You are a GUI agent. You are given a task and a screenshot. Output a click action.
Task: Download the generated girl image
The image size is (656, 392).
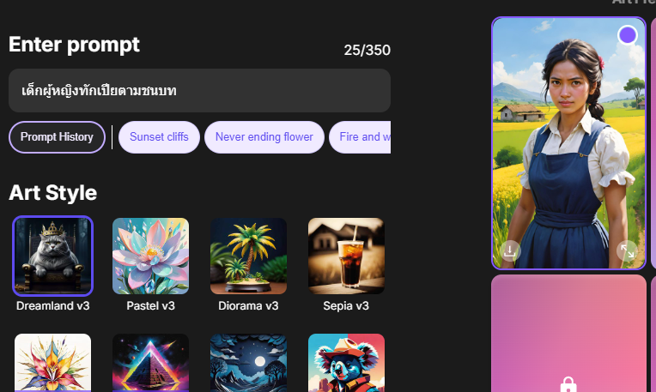tap(509, 251)
